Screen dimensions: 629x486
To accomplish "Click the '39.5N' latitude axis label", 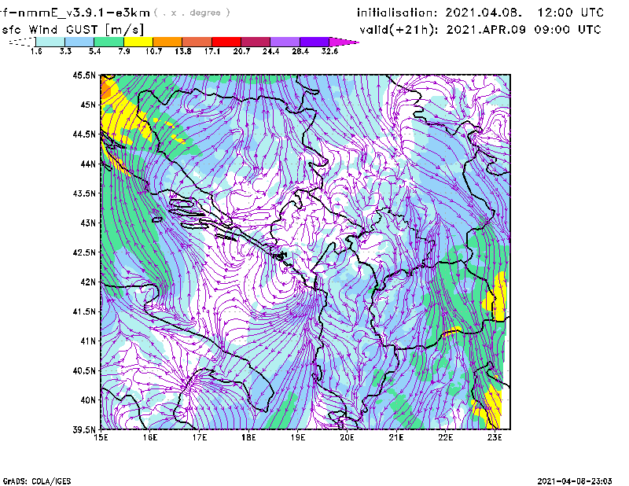I will coord(84,430).
